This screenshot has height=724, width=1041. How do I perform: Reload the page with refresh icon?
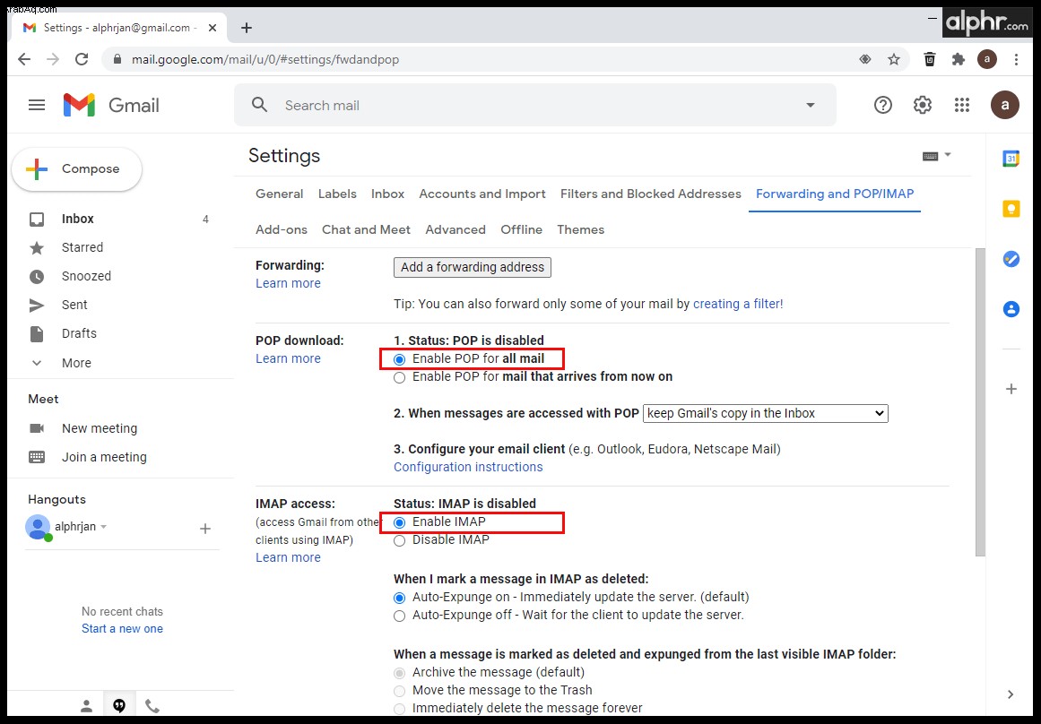82,59
